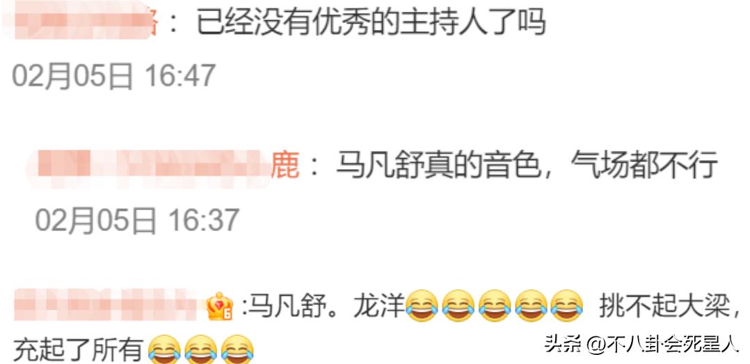
Task: Click the first laughing emoji after 龙洋
Action: coord(422,304)
